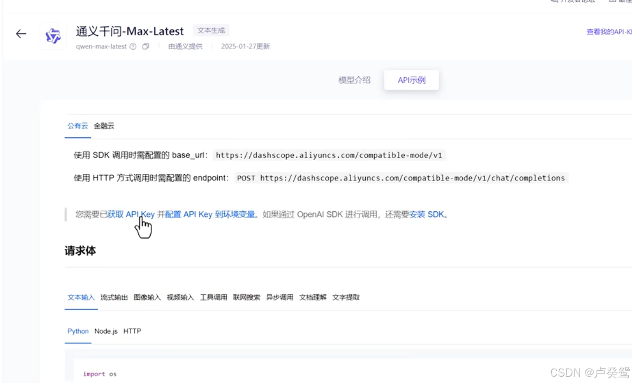Switch to the Node.js code tab
This screenshot has height=383, width=632.
click(106, 331)
